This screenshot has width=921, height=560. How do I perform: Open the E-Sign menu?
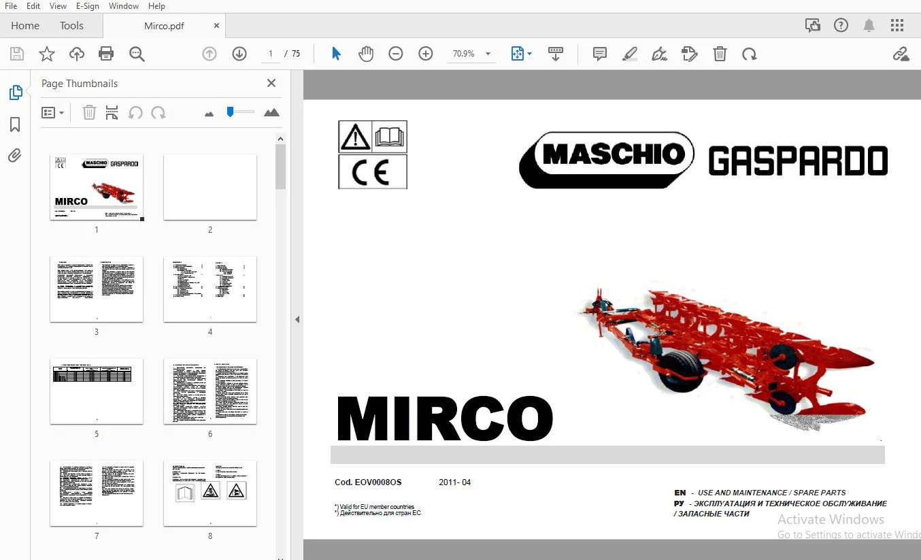tap(87, 6)
